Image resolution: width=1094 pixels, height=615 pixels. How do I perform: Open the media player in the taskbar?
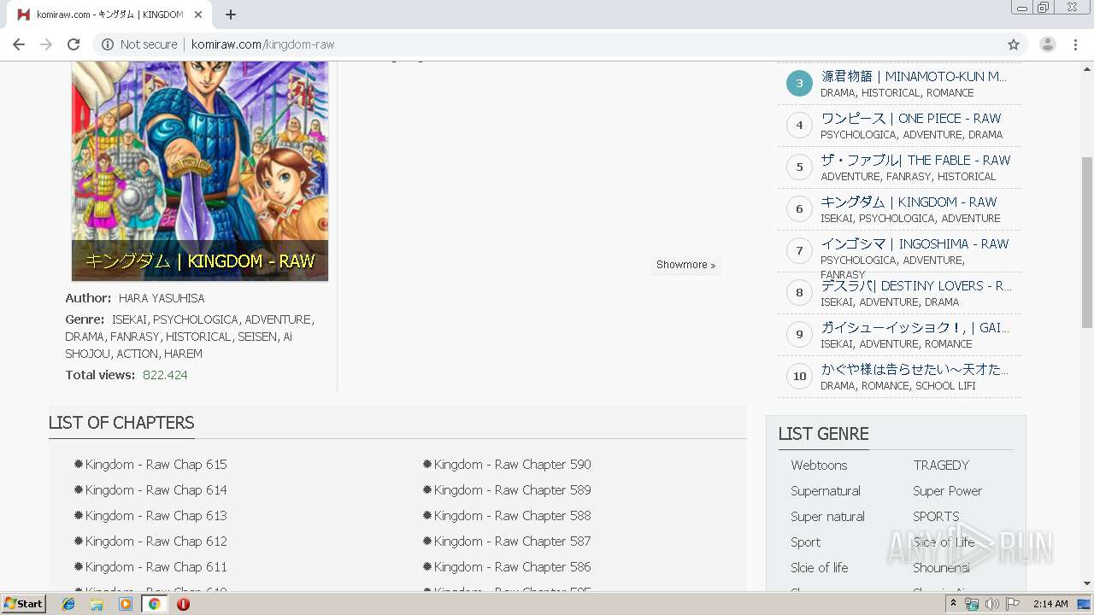click(126, 604)
